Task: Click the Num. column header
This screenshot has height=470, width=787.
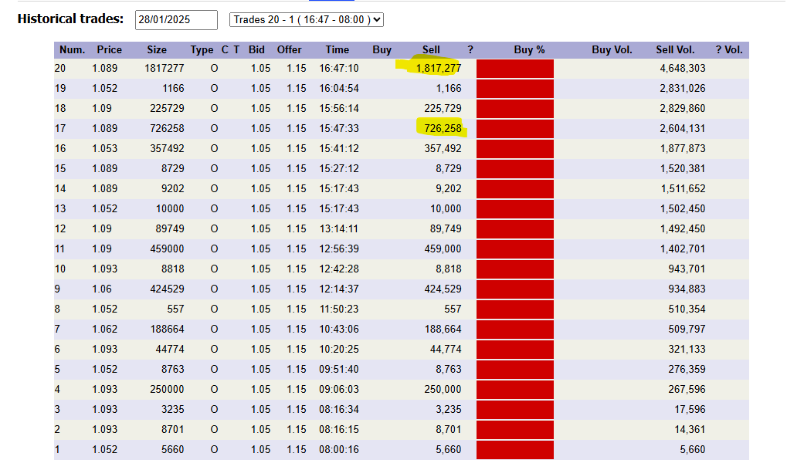Action: pos(73,49)
